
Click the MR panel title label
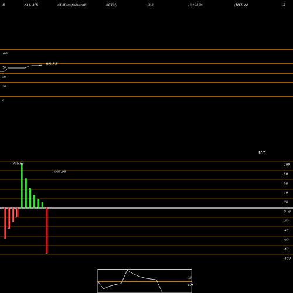pyautogui.click(x=261, y=152)
